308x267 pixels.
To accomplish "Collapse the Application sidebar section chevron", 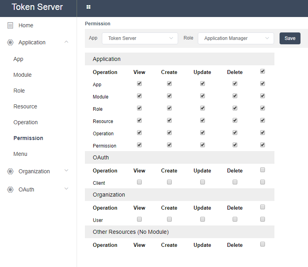I will point(66,42).
